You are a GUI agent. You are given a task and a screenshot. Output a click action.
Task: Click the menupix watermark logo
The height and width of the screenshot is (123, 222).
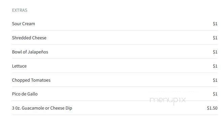(x=168, y=100)
